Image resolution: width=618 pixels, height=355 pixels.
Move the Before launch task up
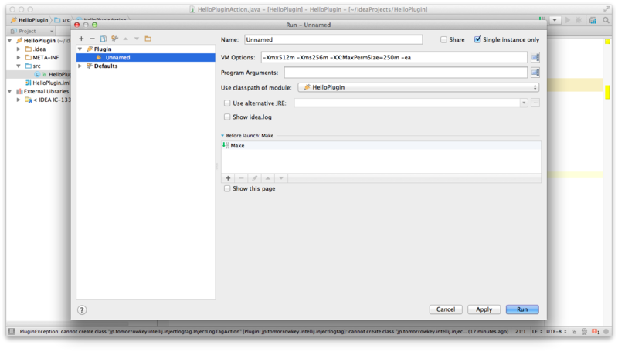(x=268, y=178)
